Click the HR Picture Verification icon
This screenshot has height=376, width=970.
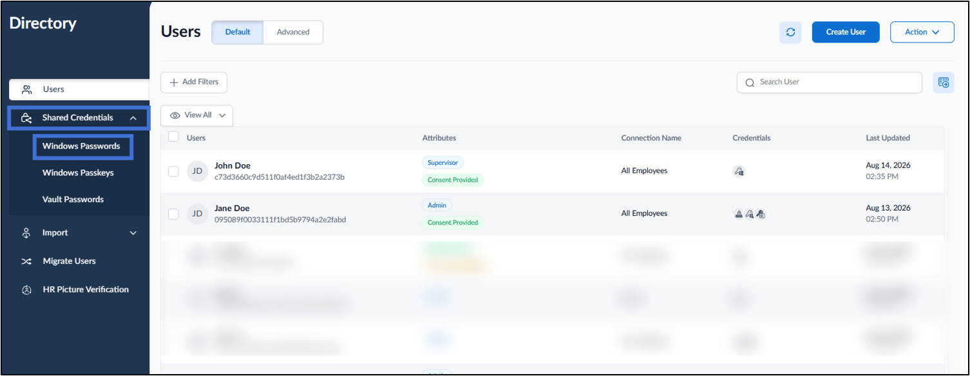click(27, 290)
